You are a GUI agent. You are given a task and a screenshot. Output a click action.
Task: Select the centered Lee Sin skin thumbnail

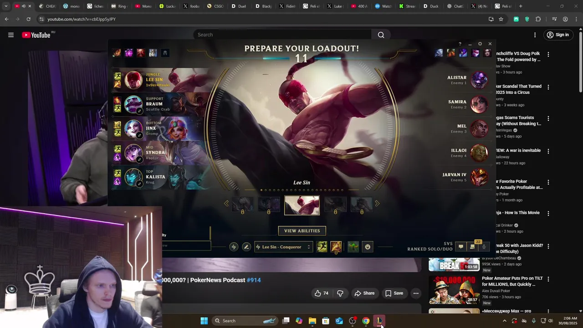coord(302,205)
